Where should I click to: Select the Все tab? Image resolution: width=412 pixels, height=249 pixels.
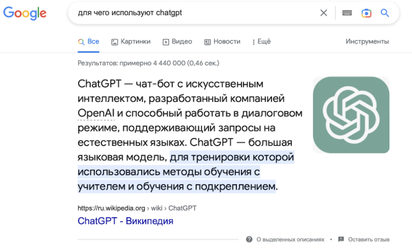point(89,41)
